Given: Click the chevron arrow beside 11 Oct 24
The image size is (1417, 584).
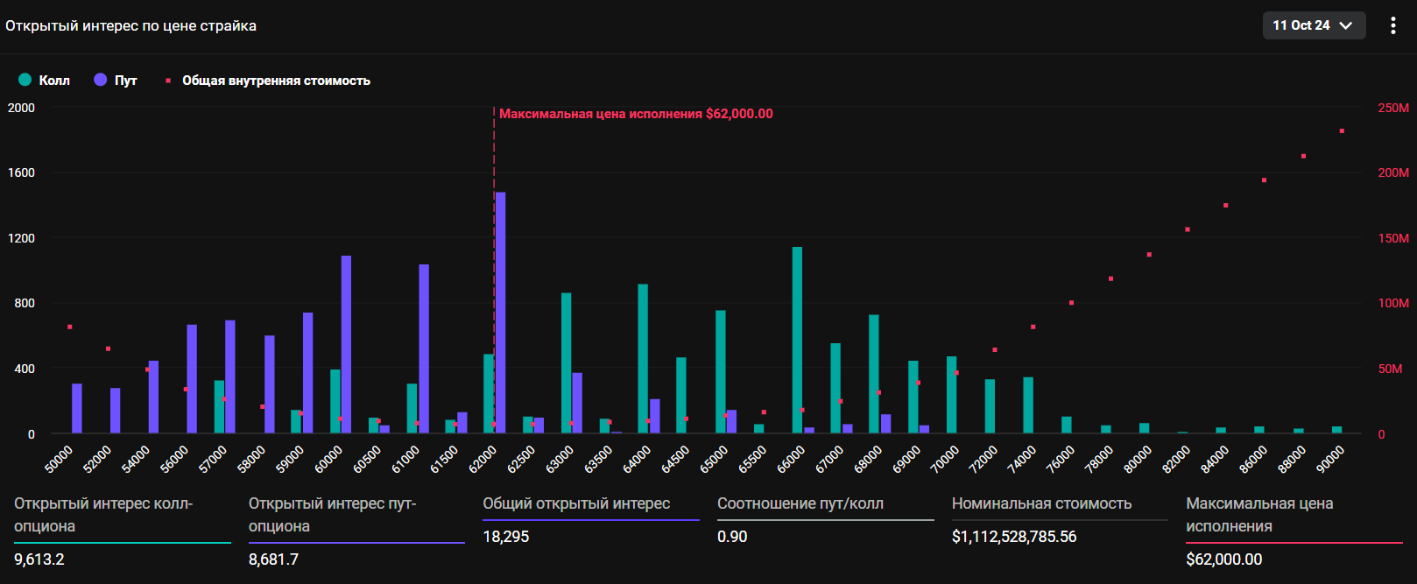Looking at the screenshot, I should click(1346, 25).
